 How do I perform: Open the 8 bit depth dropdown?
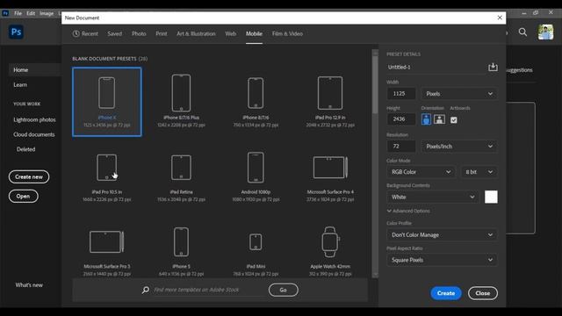click(x=479, y=172)
